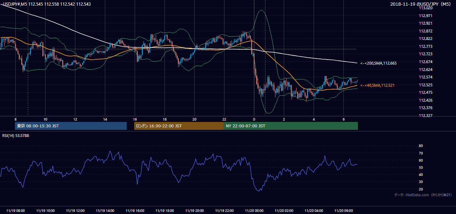
Task: Click the HistData.com data source credit
Action: click(x=423, y=195)
